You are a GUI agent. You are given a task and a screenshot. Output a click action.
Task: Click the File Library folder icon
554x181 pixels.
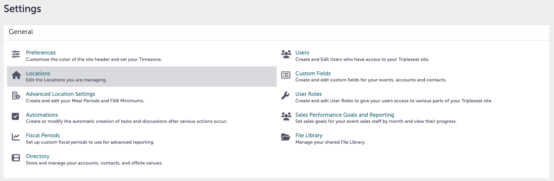point(286,137)
